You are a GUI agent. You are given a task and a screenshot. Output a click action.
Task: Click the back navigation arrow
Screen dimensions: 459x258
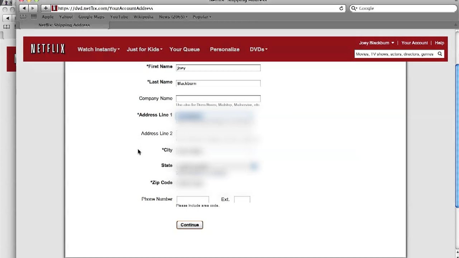tap(23, 8)
